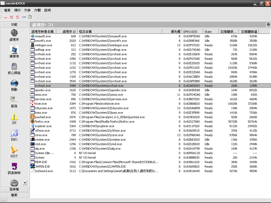Select the MDM.EXE row
The width and height of the screenshot is (271, 203).
[150, 162]
